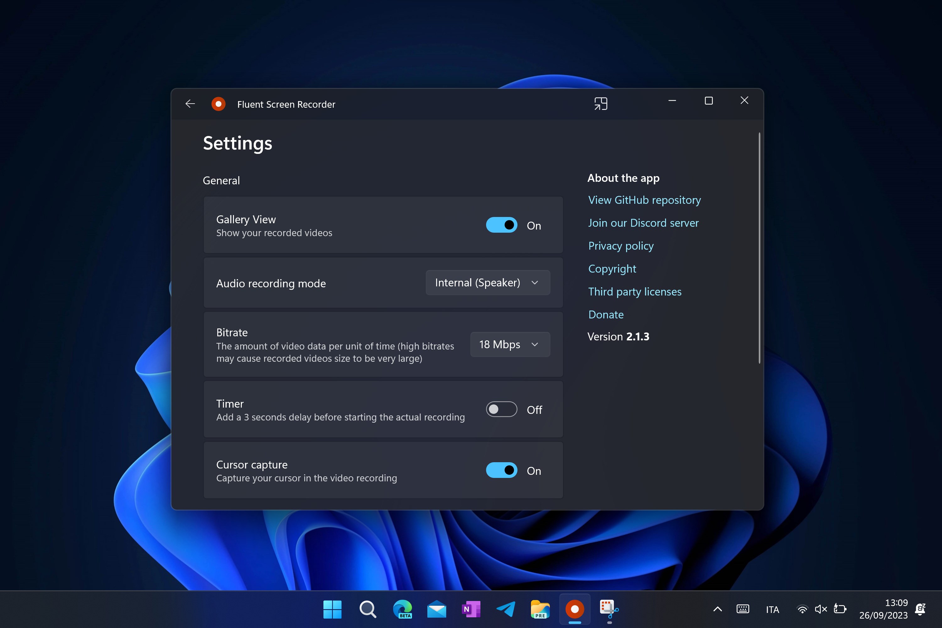942x628 pixels.
Task: Disable the Cursor capture toggle
Action: (x=501, y=470)
